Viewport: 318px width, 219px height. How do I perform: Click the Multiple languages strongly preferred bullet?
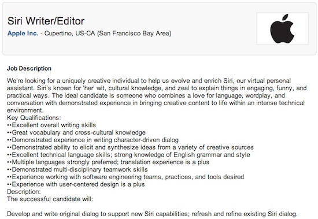pyautogui.click(x=108, y=162)
